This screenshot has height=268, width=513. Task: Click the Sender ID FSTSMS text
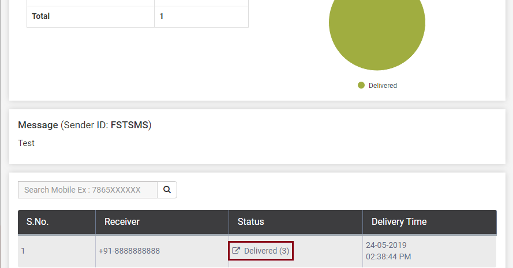tap(106, 125)
